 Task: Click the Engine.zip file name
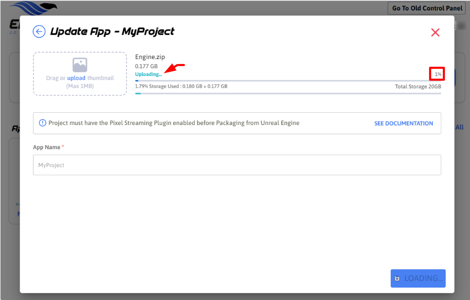coord(150,57)
